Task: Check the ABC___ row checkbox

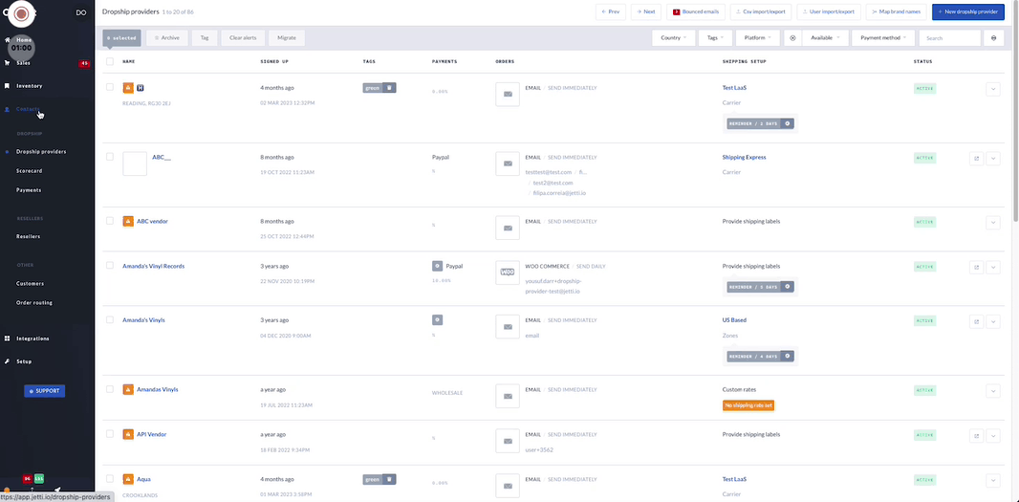Action: [110, 157]
